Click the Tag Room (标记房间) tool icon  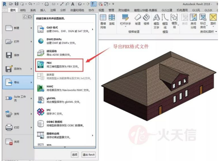pyautogui.click(x=203, y=17)
